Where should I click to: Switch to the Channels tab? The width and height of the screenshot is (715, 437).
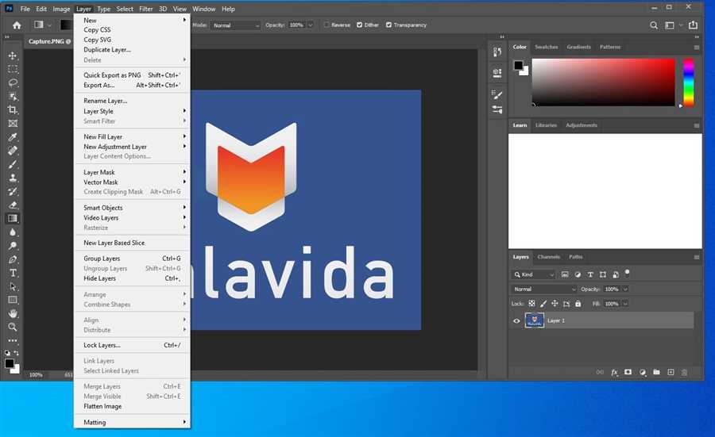(548, 257)
